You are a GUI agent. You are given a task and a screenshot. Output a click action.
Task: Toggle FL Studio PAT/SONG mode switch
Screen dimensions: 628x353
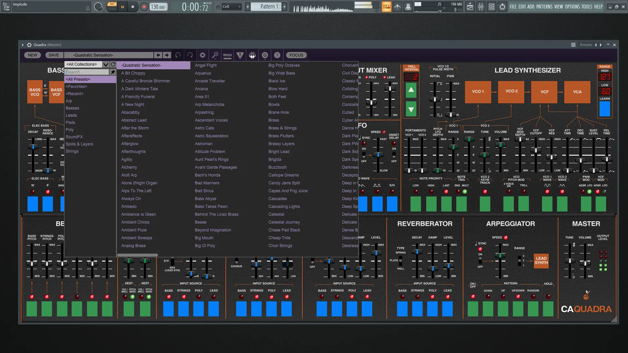coord(112,6)
